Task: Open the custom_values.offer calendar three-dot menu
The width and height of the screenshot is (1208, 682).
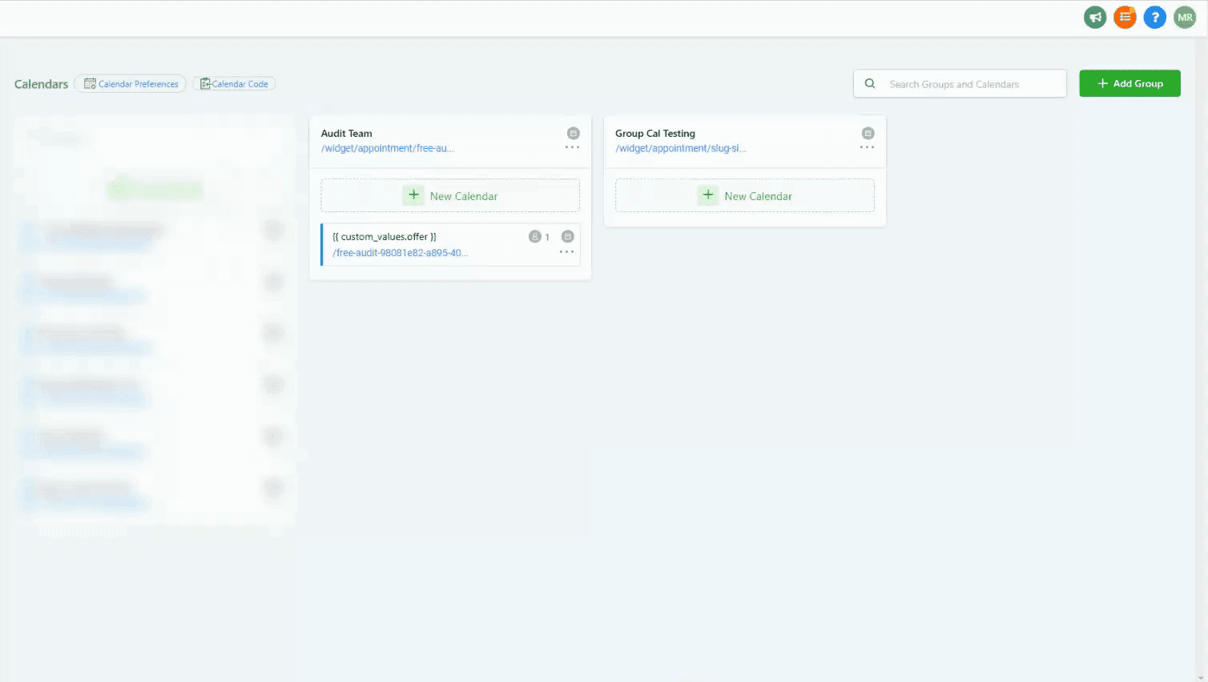Action: [566, 251]
